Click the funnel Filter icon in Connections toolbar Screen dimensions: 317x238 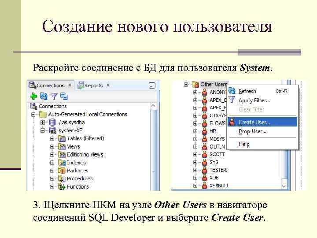tap(54, 97)
